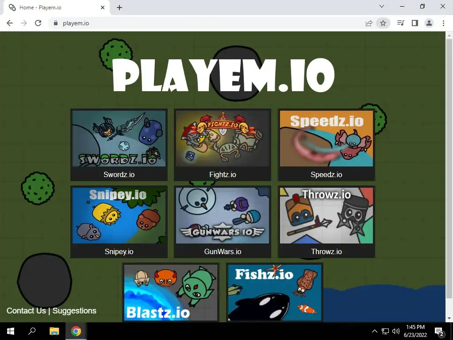The image size is (453, 340).
Task: Open a new browser tab
Action: pos(119,8)
